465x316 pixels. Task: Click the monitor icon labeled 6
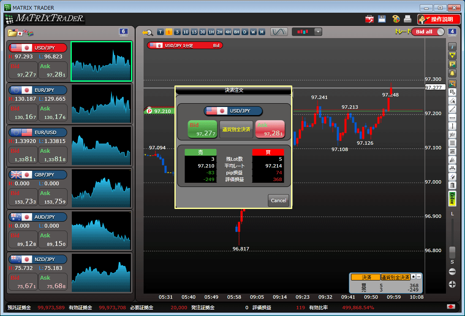[x=123, y=32]
